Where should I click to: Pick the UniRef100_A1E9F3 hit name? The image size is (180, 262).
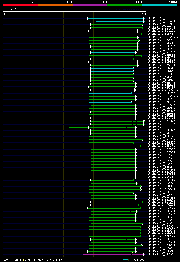(161, 168)
